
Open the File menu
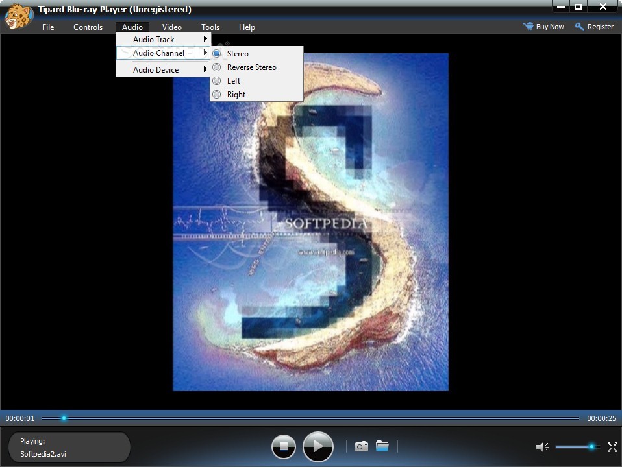coord(48,27)
